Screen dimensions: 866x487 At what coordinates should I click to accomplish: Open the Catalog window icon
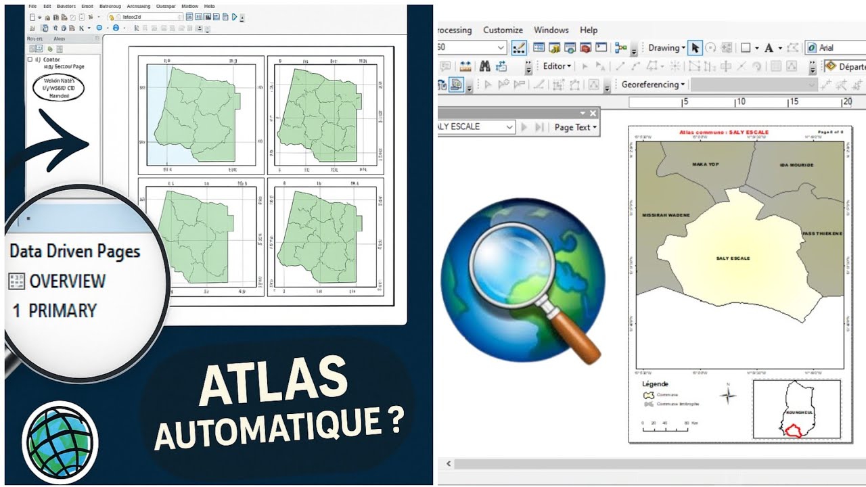(555, 48)
